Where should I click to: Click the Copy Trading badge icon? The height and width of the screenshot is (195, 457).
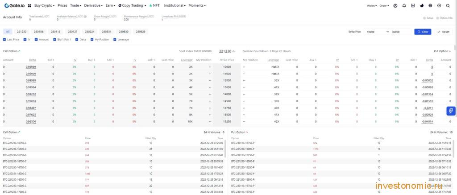[120, 5]
